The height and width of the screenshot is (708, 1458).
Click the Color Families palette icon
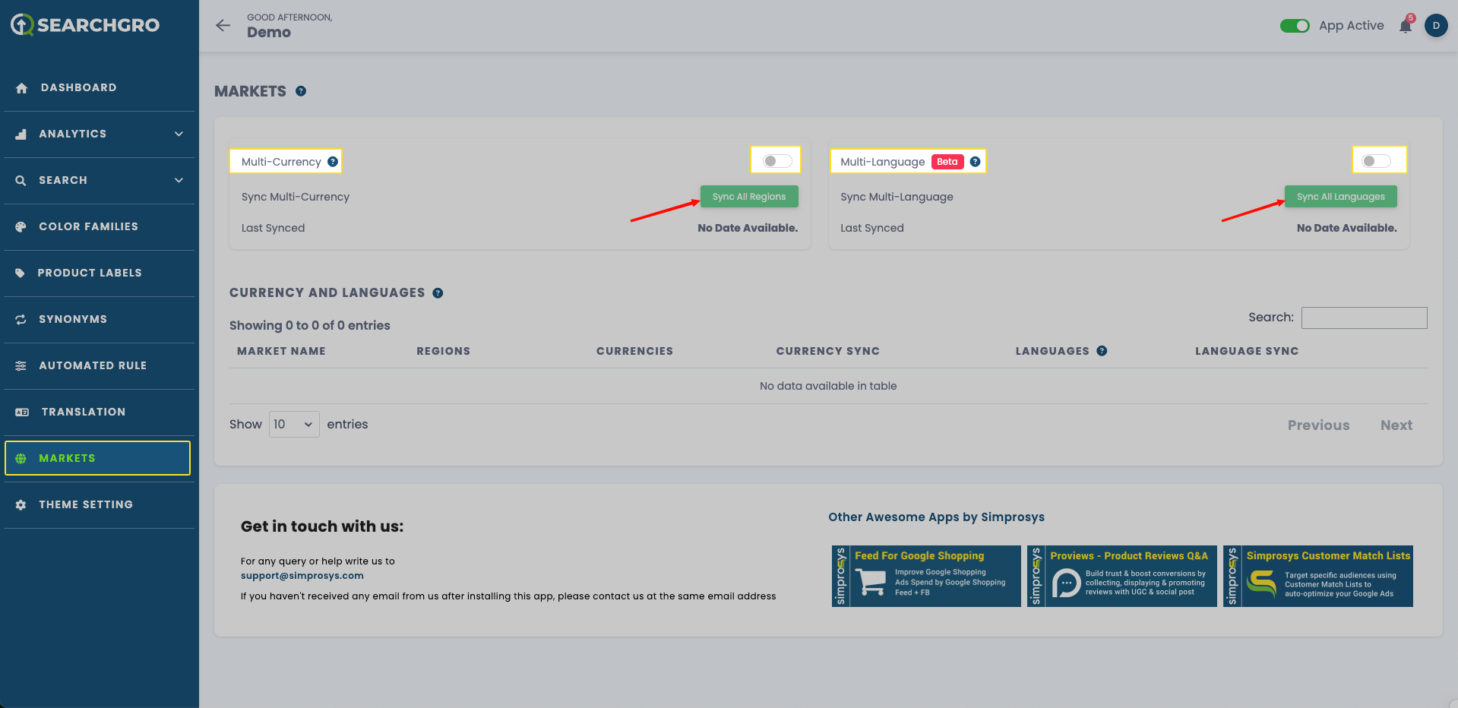point(21,227)
